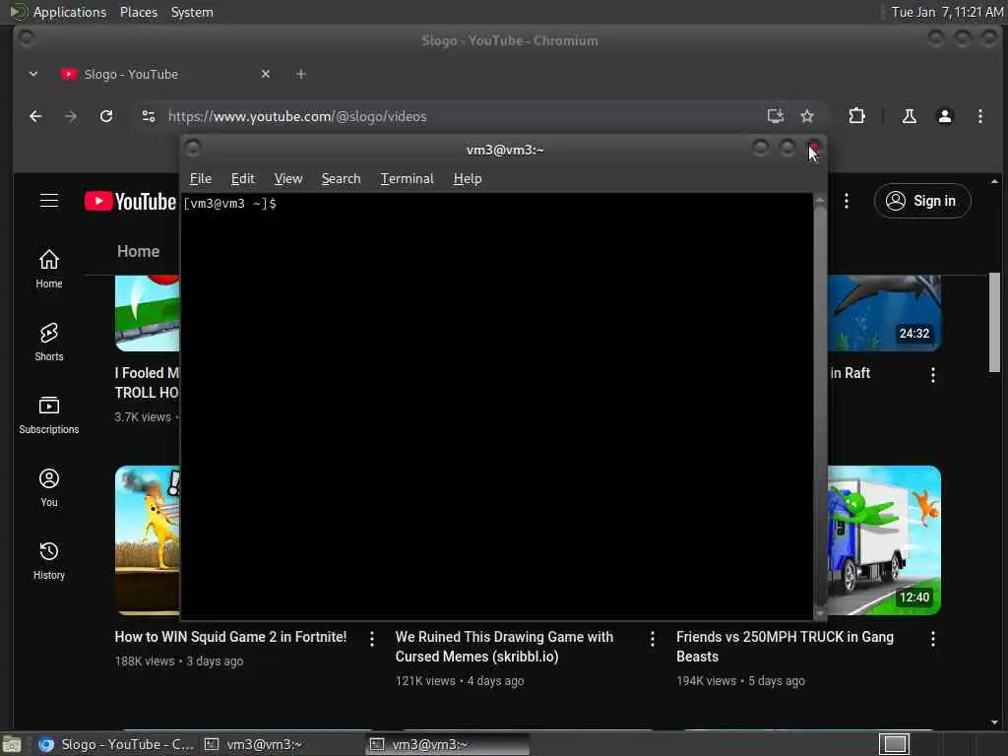Open the System menu in top panel
Screen dimensions: 1008x756
click(192, 12)
